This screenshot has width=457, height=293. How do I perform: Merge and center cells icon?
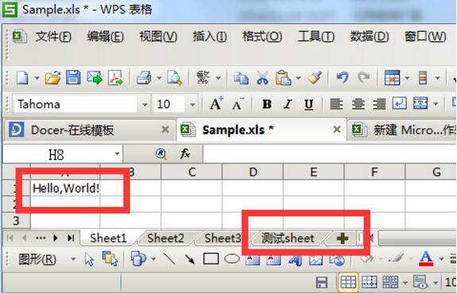coord(420,104)
